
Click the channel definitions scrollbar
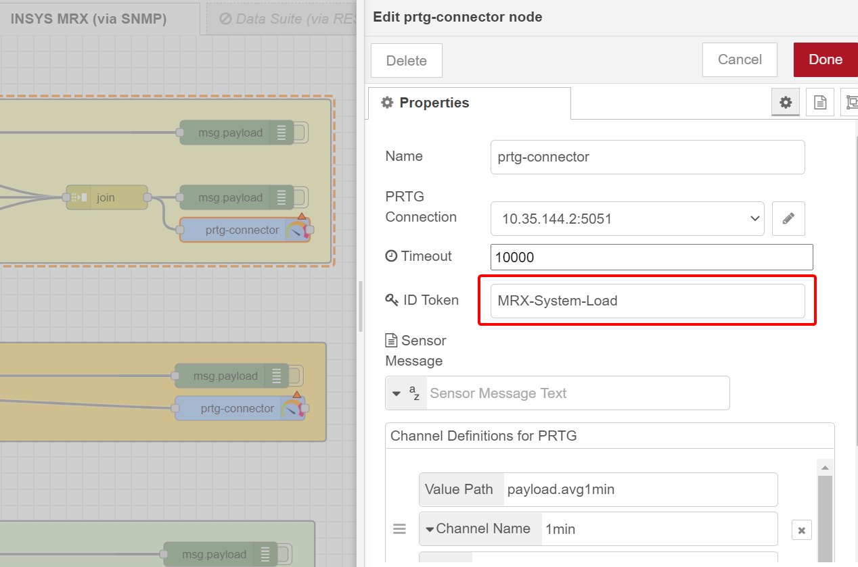tap(825, 514)
